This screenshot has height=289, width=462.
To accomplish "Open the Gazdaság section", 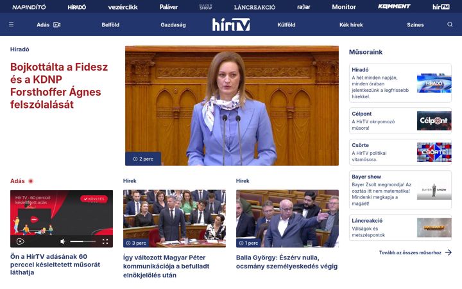I will [x=173, y=25].
